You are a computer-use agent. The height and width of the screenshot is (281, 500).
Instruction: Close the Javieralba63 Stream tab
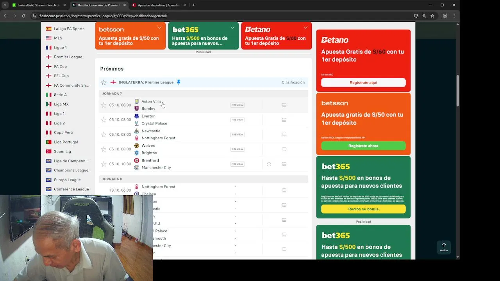point(64,5)
